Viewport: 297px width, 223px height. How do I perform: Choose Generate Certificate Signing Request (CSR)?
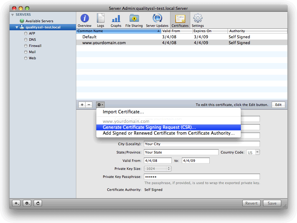tap(168, 127)
